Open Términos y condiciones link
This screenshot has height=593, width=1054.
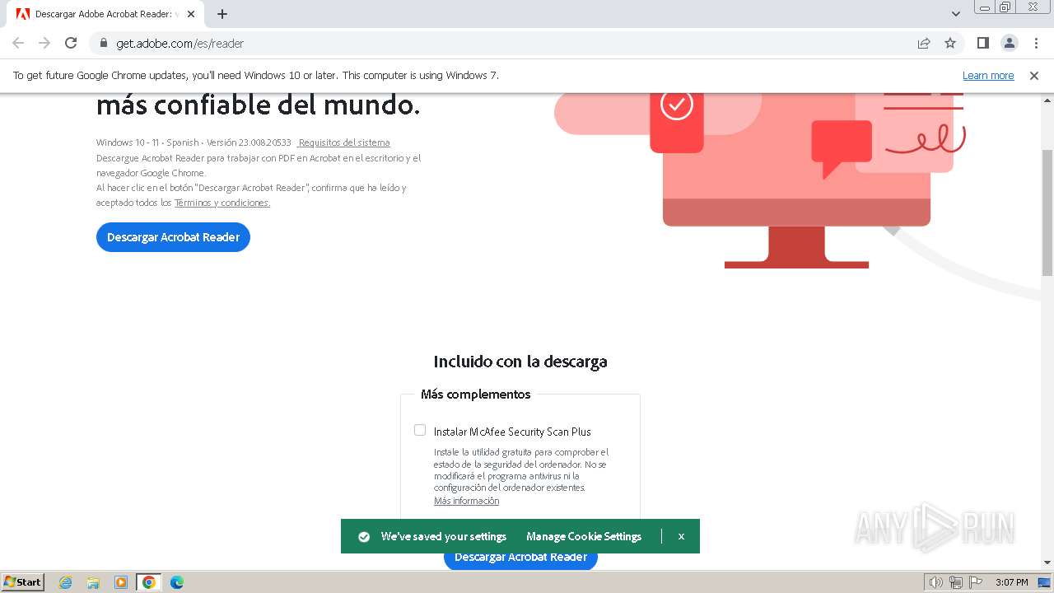click(x=222, y=203)
